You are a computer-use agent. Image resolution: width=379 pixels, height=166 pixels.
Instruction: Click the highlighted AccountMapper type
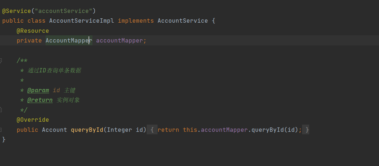pos(69,40)
